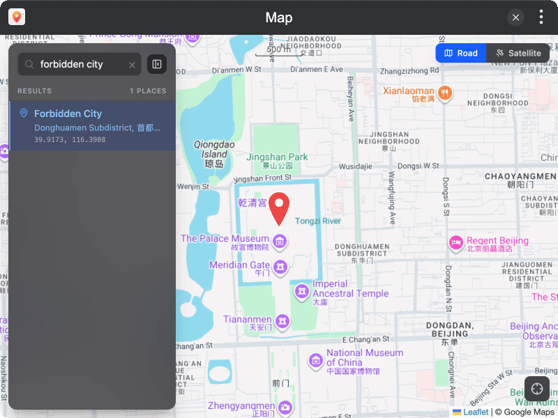Click the Zhangzizhong Rd label
This screenshot has height=418, width=558.
coord(409,71)
